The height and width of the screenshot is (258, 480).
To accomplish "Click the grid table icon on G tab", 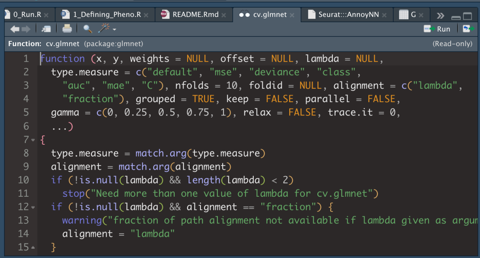I will click(x=404, y=14).
